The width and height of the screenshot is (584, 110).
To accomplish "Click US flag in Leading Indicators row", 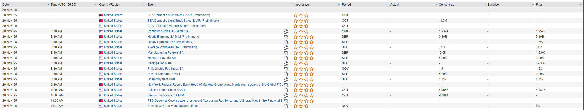I will tap(101, 96).
